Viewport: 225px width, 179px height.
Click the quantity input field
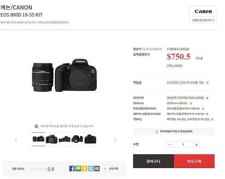pos(183,144)
